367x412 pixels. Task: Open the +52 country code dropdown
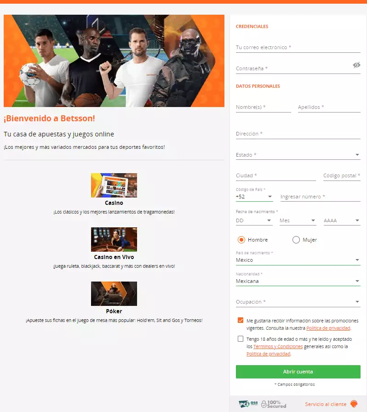pyautogui.click(x=254, y=197)
